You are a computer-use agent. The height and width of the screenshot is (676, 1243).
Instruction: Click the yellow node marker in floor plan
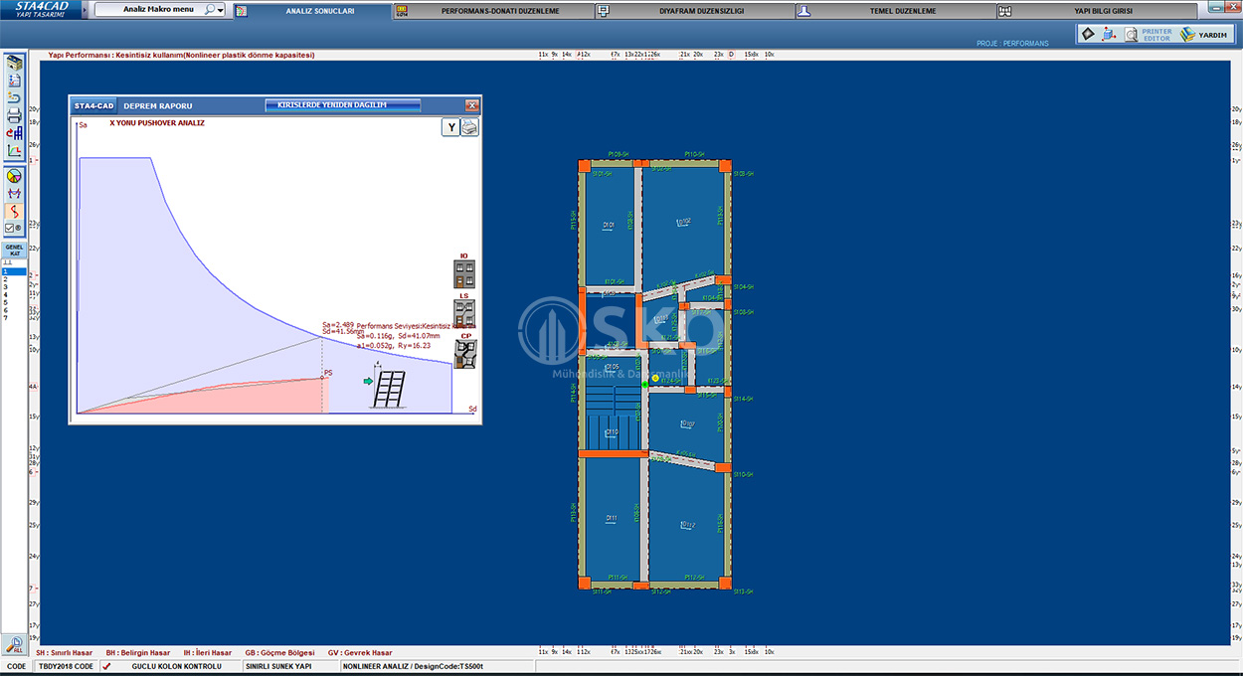[655, 378]
